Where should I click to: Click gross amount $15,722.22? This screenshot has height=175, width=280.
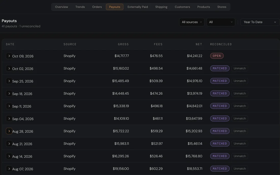(121, 131)
